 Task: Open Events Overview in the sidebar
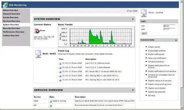(11, 18)
